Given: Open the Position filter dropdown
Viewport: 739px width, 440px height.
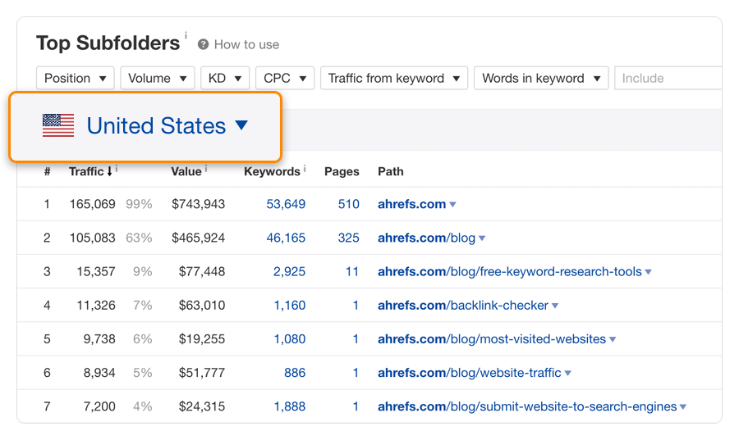Looking at the screenshot, I should point(76,79).
